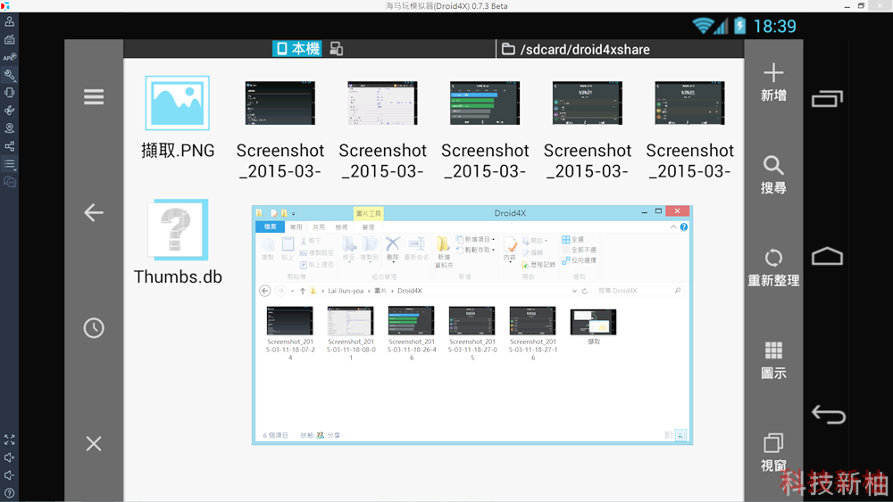This screenshot has width=893, height=502.
Task: Click the 新增 plus button
Action: tap(773, 83)
